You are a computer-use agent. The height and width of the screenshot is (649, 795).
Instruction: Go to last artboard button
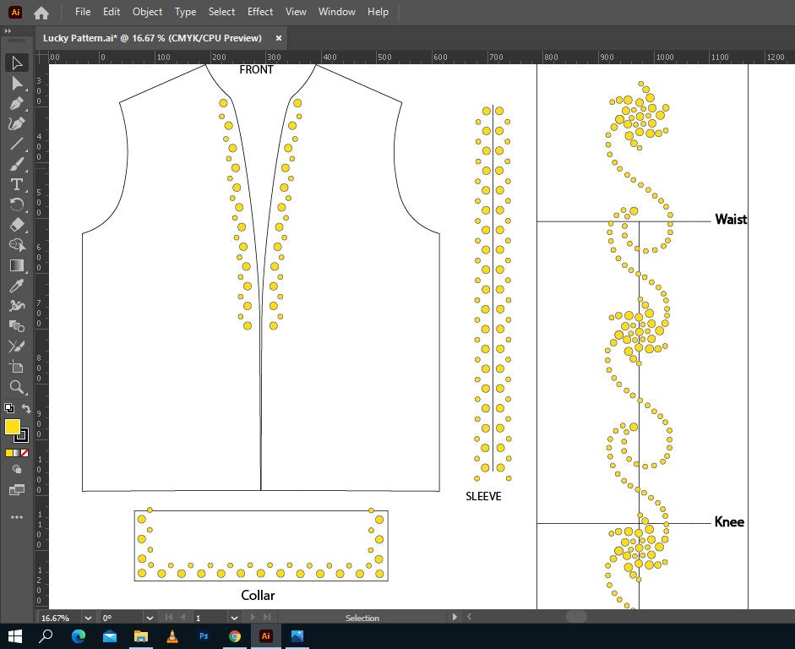[x=267, y=617]
